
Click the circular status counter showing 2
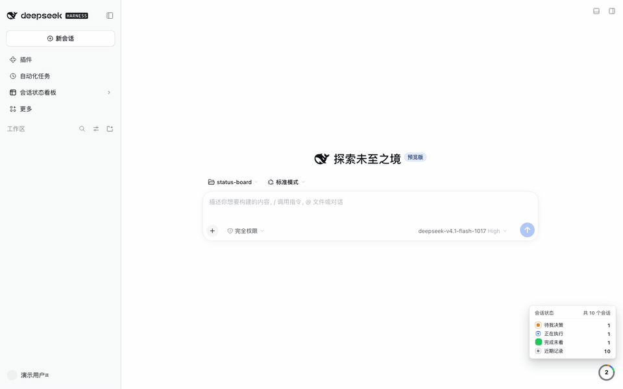[x=606, y=372]
